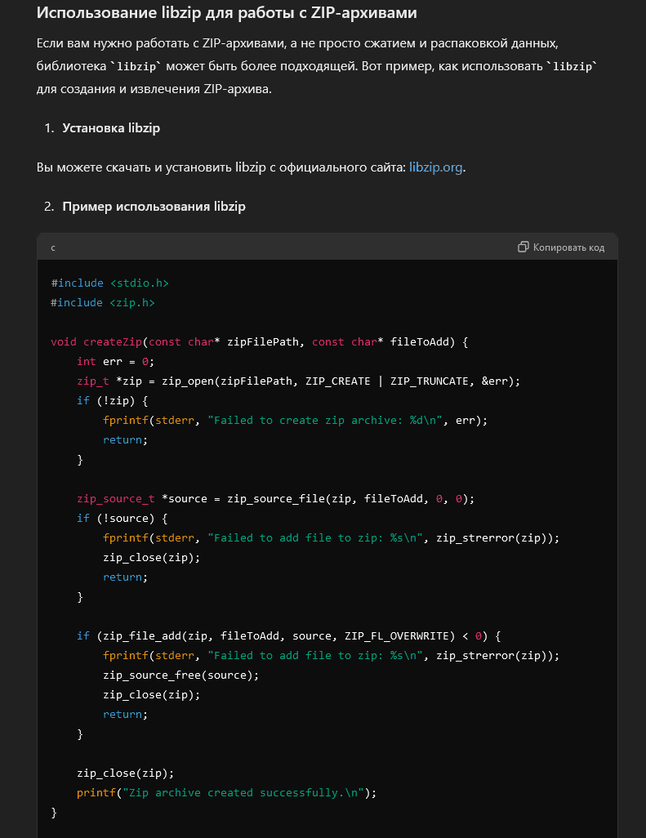Select the code block header bar

click(x=327, y=247)
